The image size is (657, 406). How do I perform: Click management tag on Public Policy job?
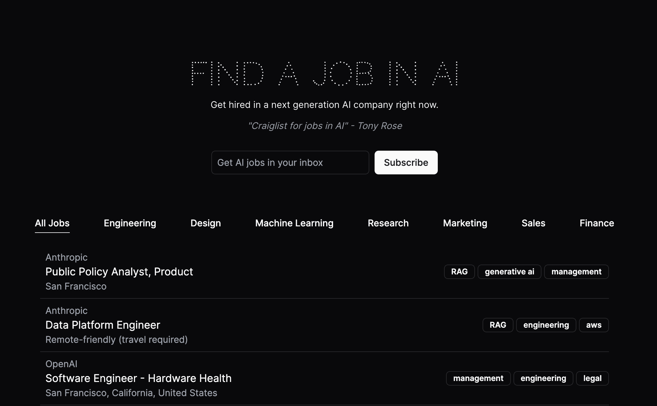pos(576,272)
